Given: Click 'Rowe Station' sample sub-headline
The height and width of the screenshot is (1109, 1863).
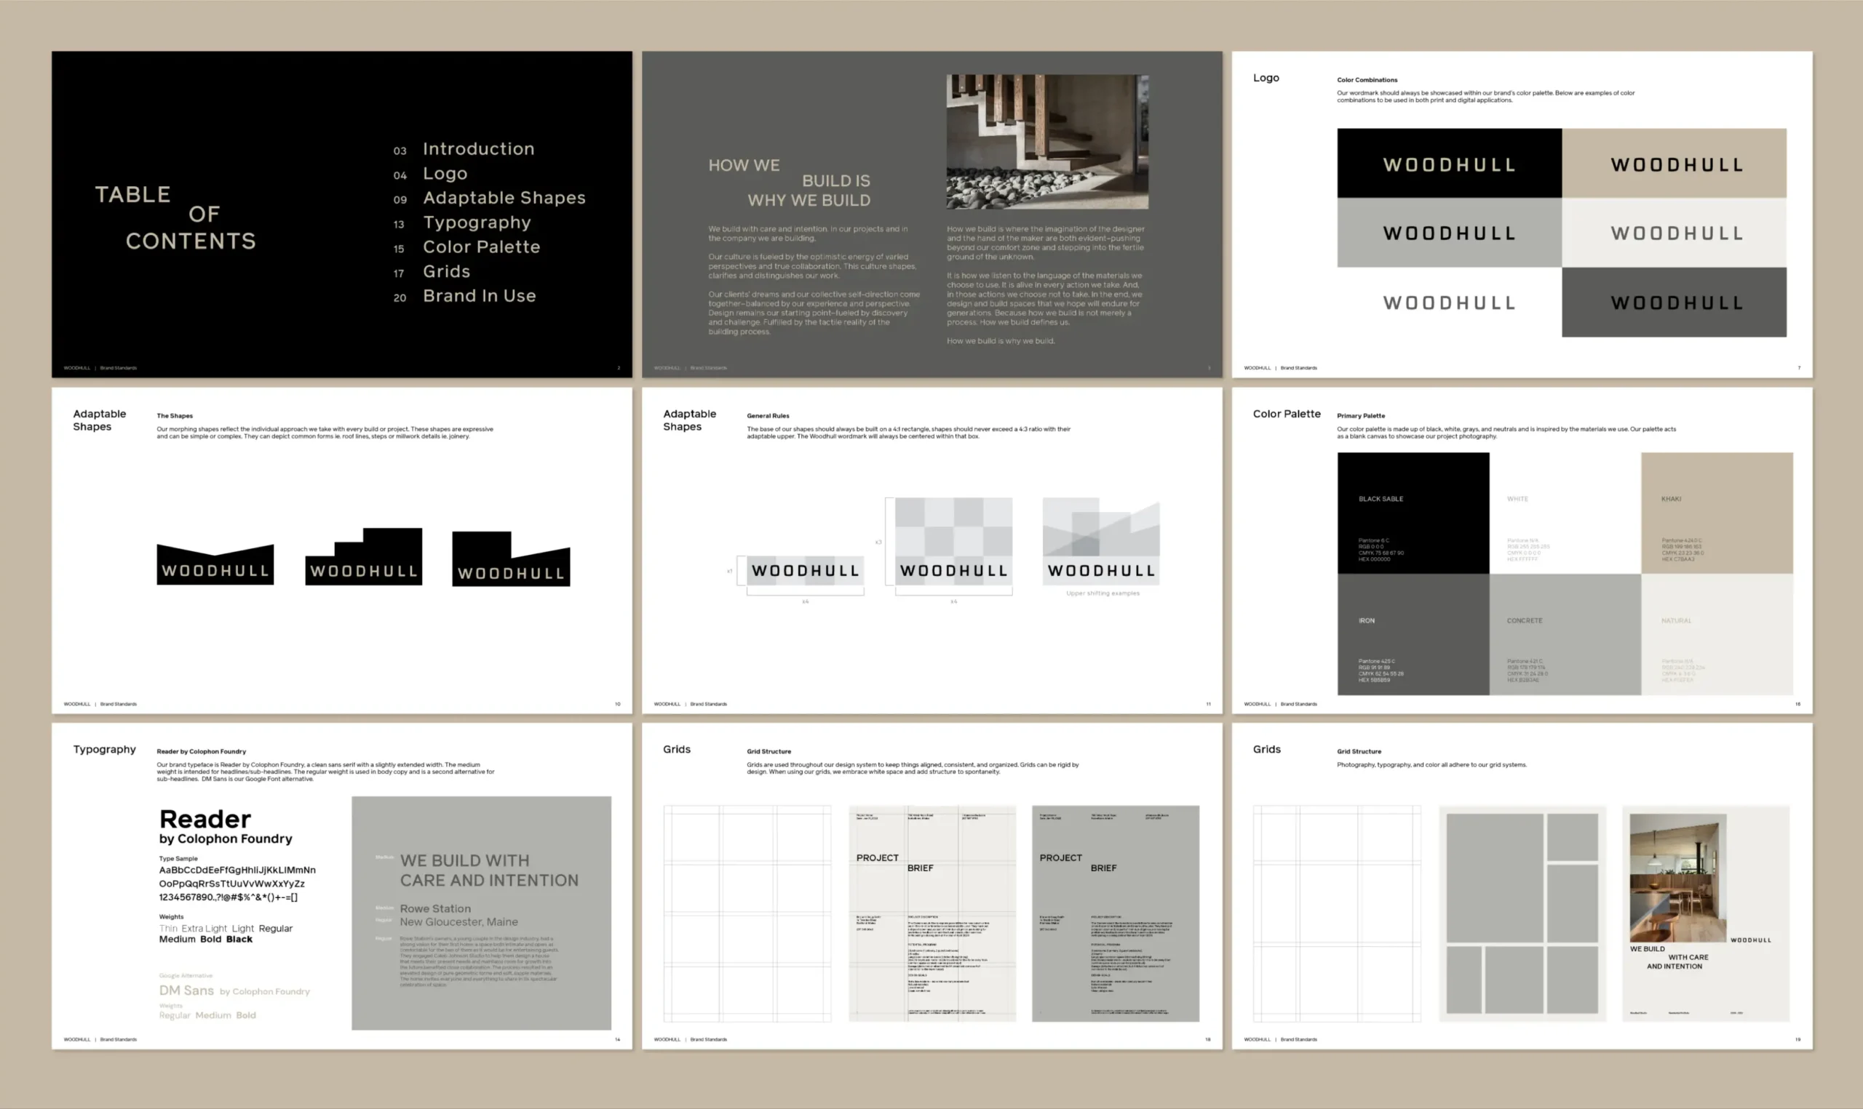Looking at the screenshot, I should coord(435,909).
